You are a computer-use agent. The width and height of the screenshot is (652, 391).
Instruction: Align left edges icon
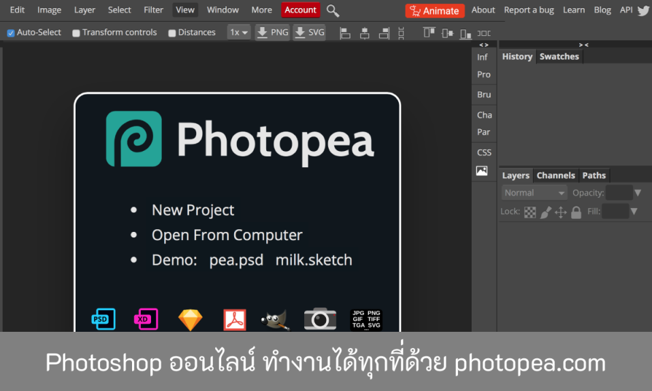pos(344,33)
